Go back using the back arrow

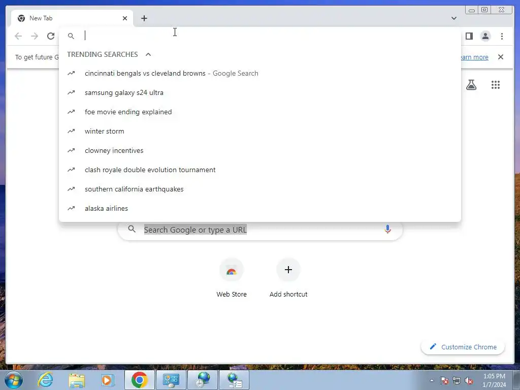click(x=18, y=36)
